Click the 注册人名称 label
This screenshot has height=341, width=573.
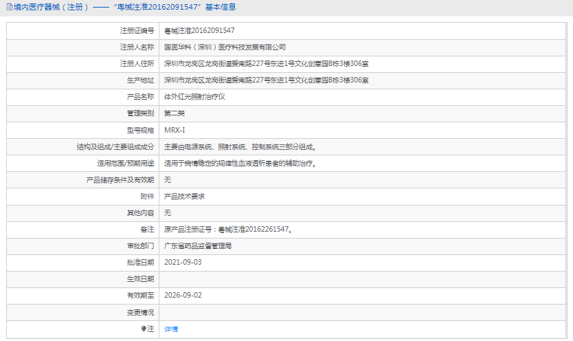point(137,47)
